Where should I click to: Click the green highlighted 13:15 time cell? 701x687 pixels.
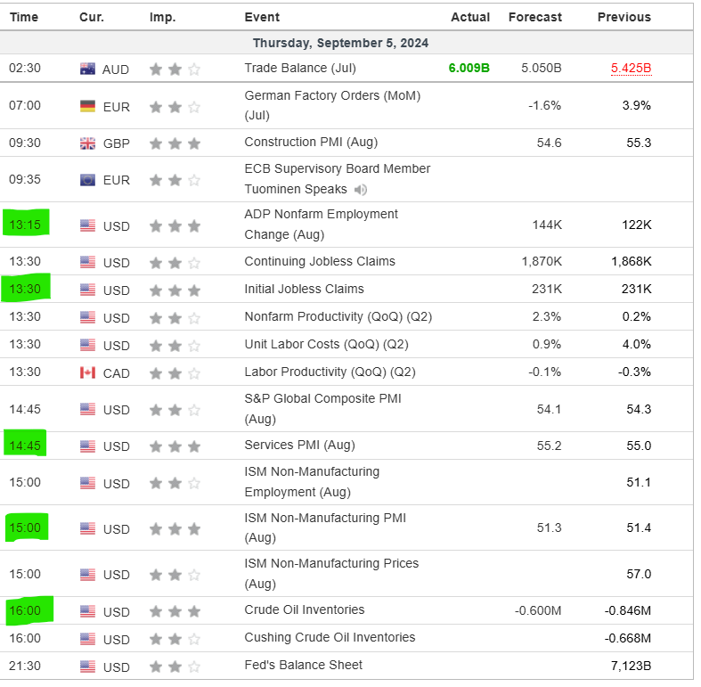point(25,225)
